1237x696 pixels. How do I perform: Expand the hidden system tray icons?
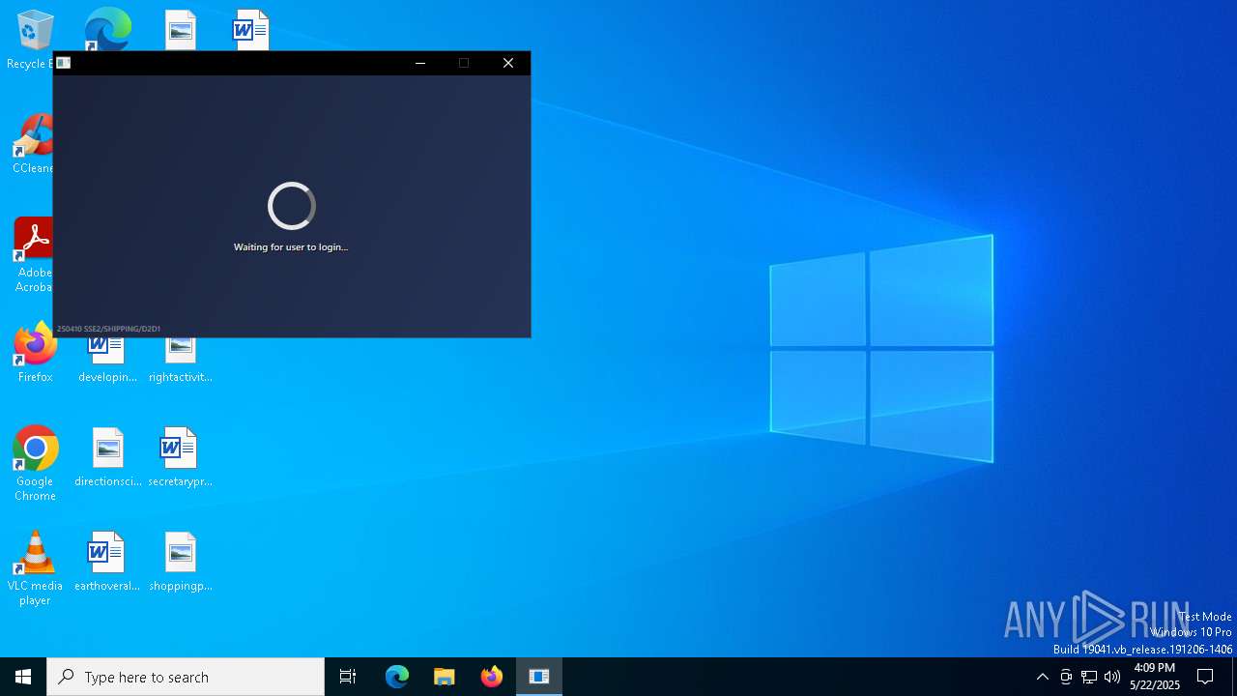click(x=1042, y=677)
